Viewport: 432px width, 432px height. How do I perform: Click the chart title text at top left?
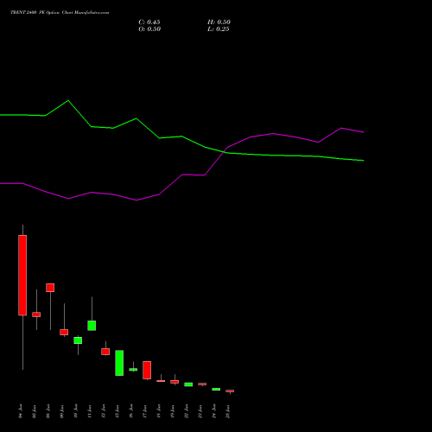click(60, 13)
